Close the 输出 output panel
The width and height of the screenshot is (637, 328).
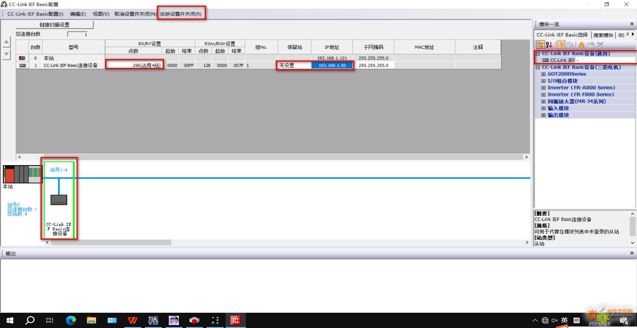pos(632,253)
